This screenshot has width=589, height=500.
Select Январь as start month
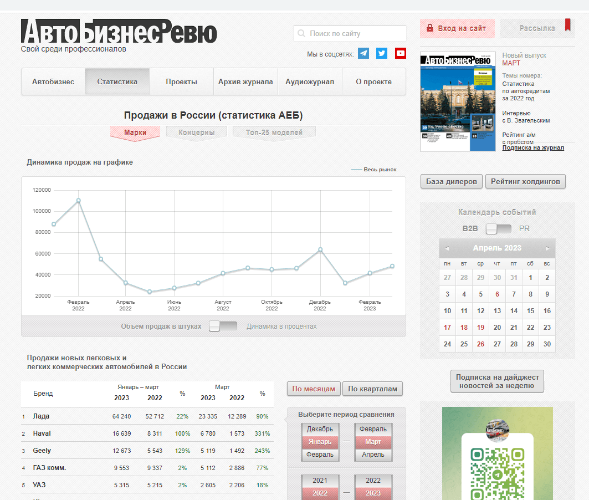pos(320,442)
